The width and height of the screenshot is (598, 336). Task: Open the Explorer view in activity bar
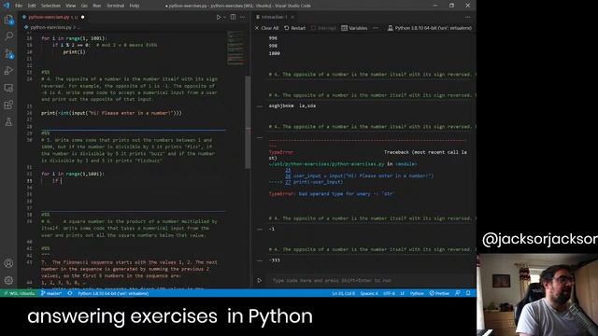pos(8,20)
